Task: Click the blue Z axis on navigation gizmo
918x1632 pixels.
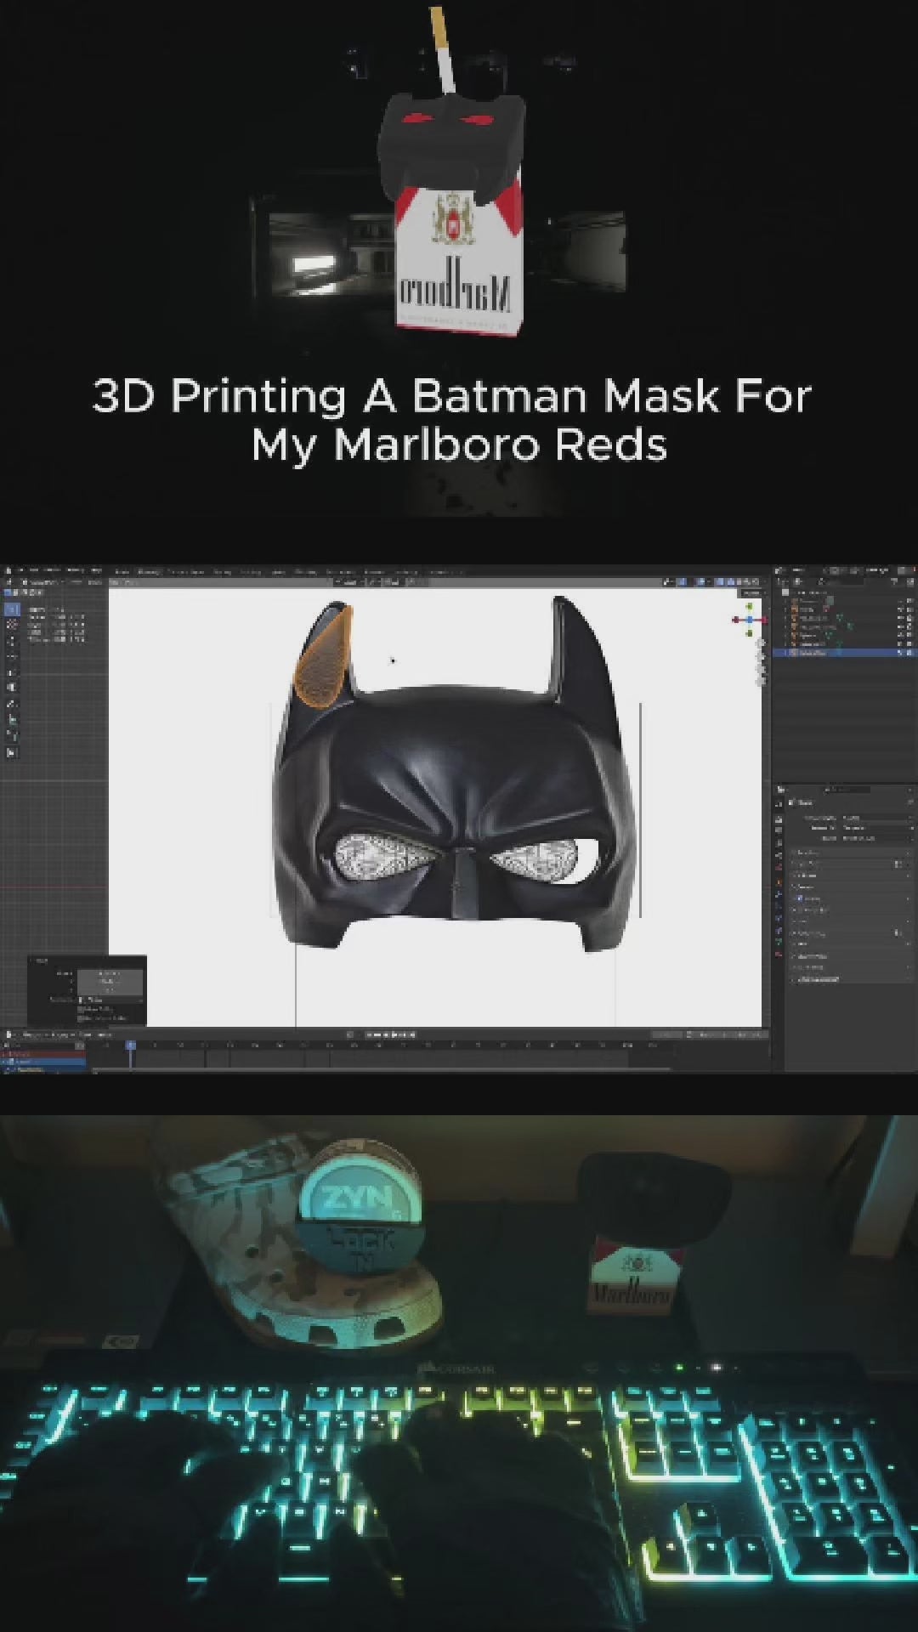Action: (x=750, y=620)
